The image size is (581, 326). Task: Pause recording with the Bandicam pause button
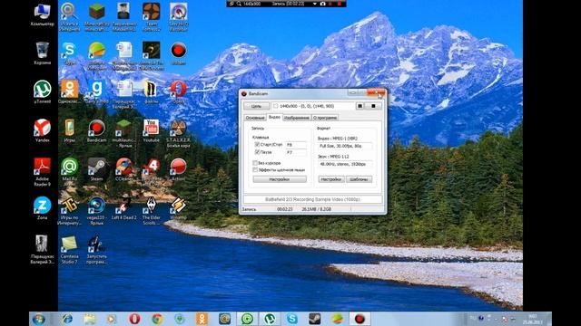pos(359,106)
